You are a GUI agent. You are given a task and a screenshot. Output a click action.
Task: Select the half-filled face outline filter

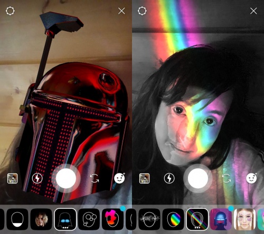coord(17,219)
